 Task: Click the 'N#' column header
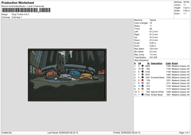tap(139, 63)
